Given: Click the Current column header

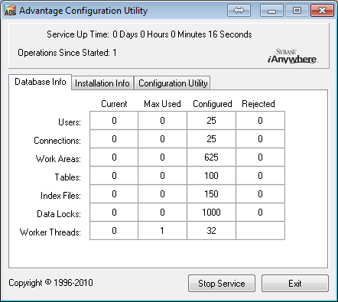Looking at the screenshot, I should (x=114, y=104).
